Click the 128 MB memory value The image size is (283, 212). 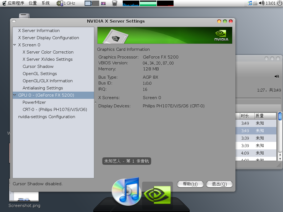pos(151,69)
